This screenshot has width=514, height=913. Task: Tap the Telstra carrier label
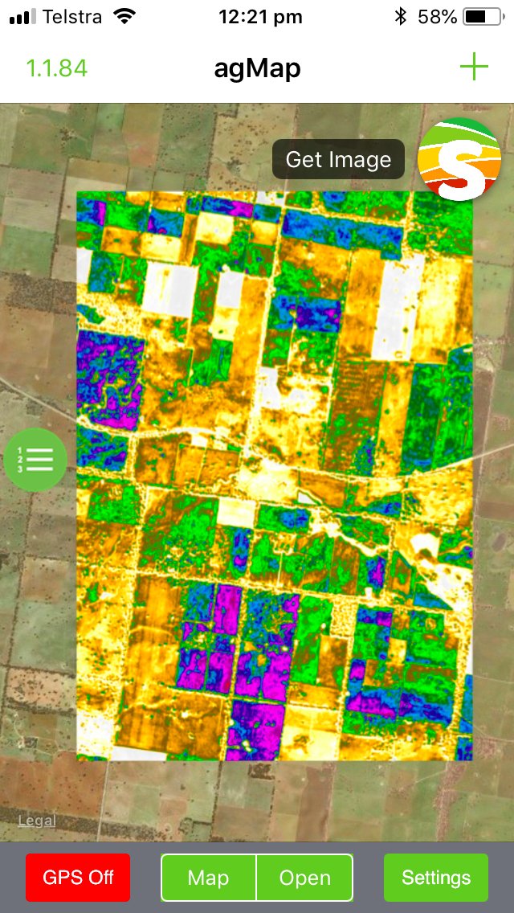[72, 18]
